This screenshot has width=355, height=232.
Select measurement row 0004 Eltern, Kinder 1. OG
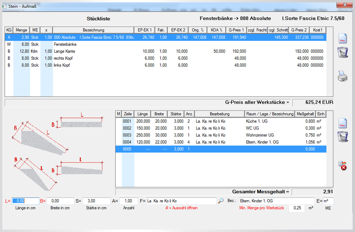(x=221, y=142)
